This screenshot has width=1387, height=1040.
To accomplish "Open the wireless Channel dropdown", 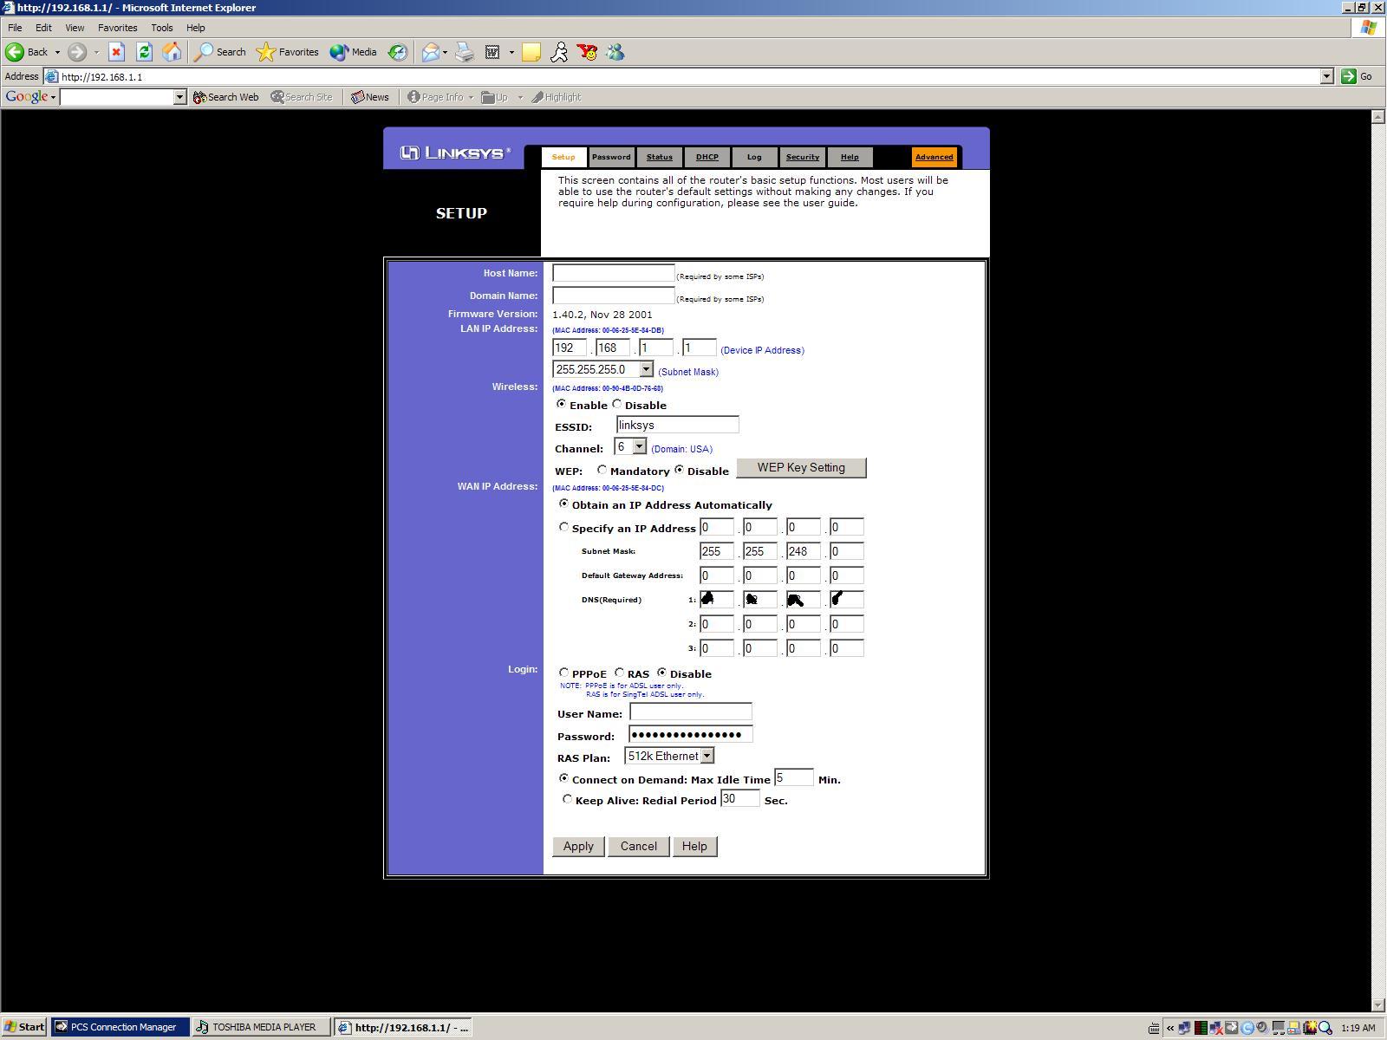I will [639, 446].
